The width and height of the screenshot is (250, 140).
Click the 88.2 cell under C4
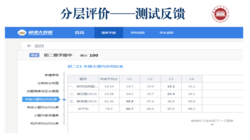(x=192, y=109)
